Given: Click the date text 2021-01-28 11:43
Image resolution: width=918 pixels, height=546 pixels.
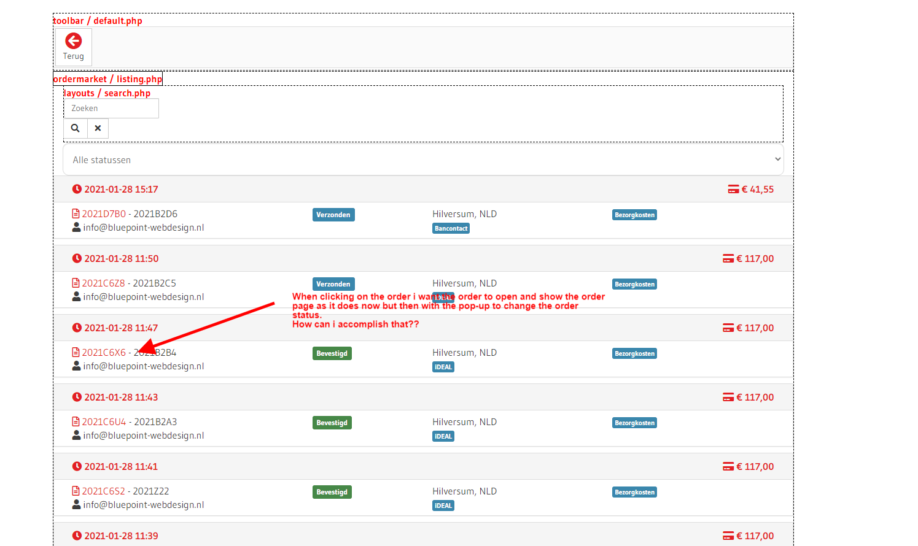Looking at the screenshot, I should click(121, 397).
